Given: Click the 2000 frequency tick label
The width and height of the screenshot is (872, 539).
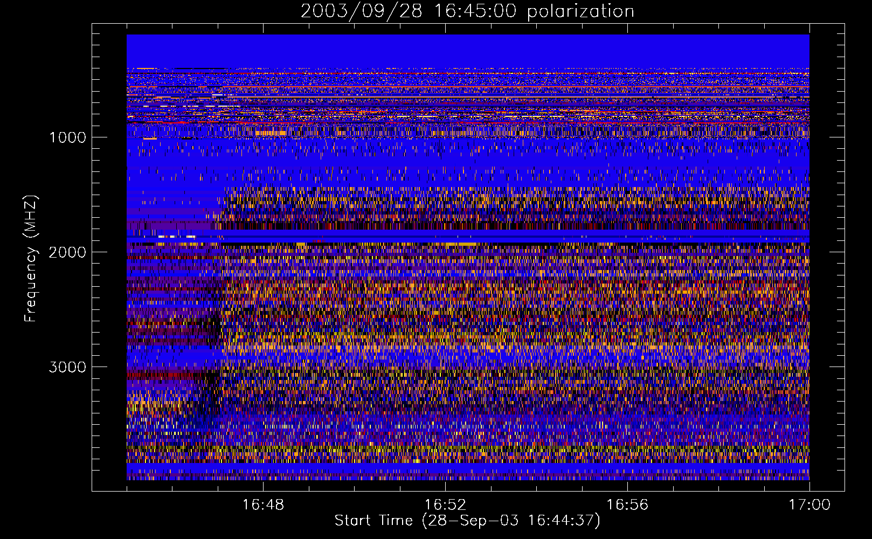Looking at the screenshot, I should click(67, 252).
